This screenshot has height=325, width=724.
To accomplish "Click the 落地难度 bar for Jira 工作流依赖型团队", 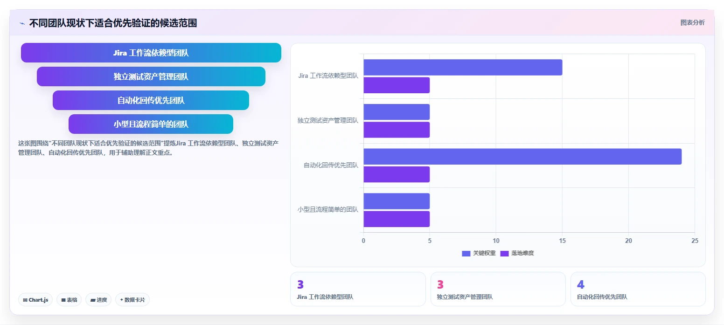I will 397,85.
